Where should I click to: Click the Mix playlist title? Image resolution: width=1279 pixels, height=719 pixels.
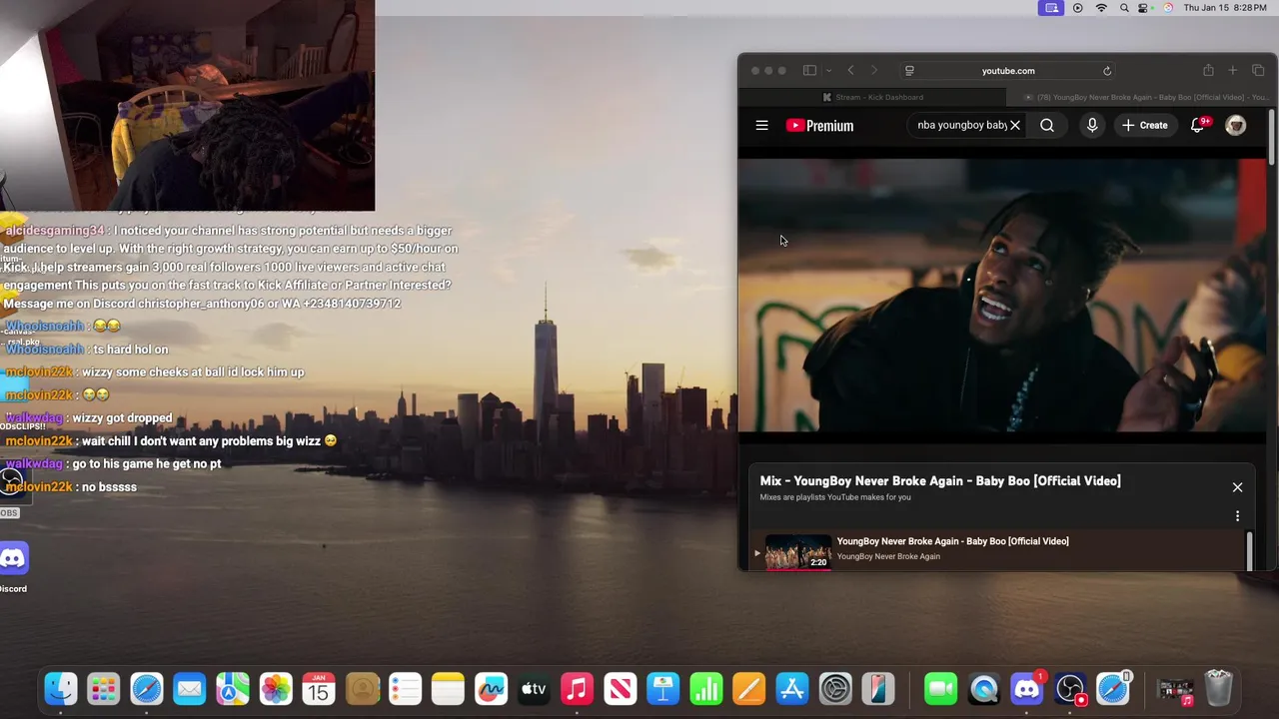coord(940,481)
